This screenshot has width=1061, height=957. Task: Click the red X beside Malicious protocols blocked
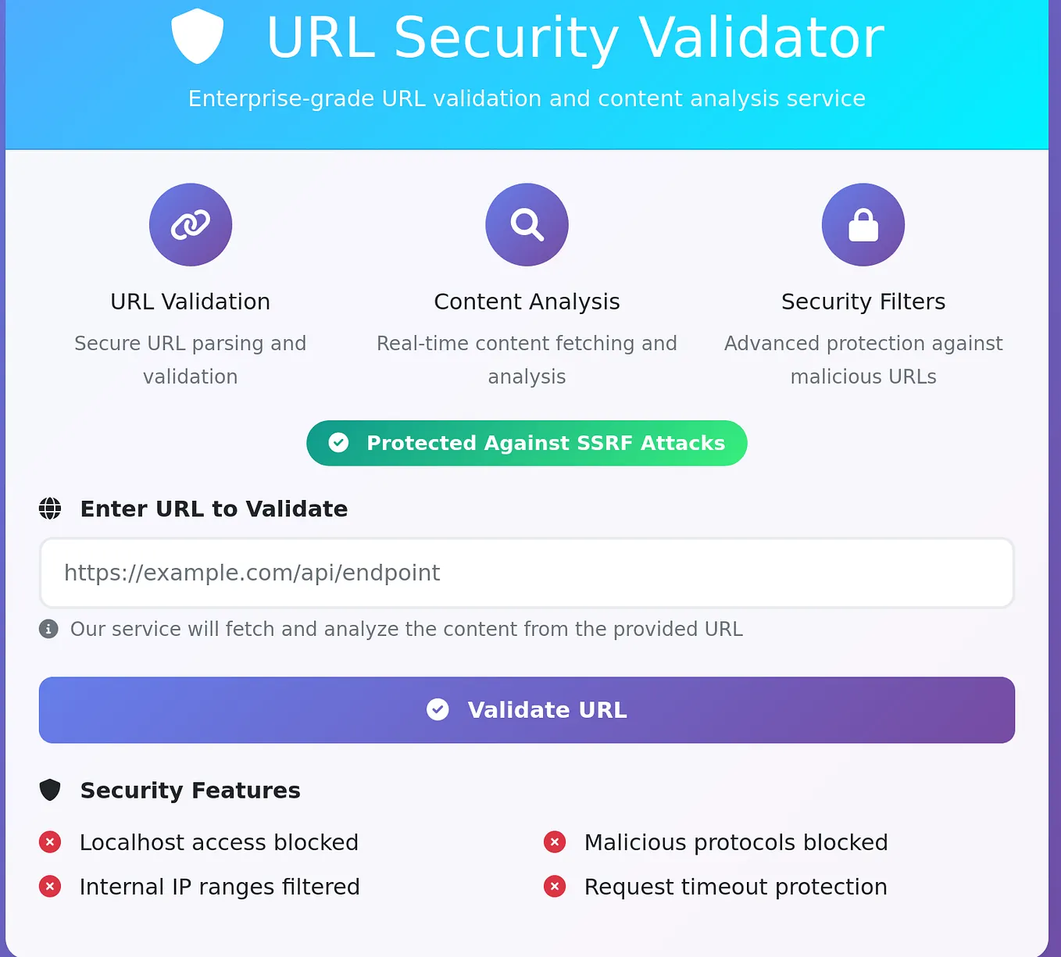(555, 842)
